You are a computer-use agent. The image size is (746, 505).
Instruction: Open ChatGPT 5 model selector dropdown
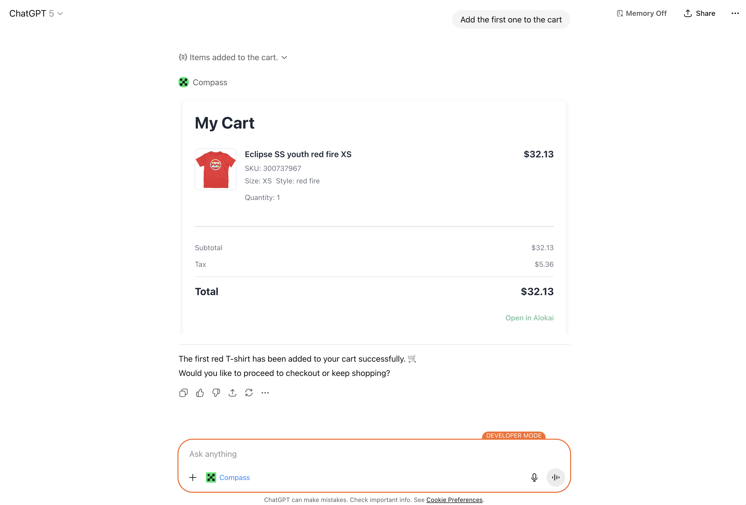point(36,13)
